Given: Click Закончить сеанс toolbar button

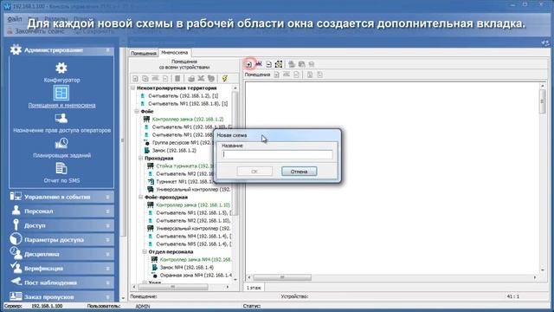Looking at the screenshot, I should pos(35,31).
